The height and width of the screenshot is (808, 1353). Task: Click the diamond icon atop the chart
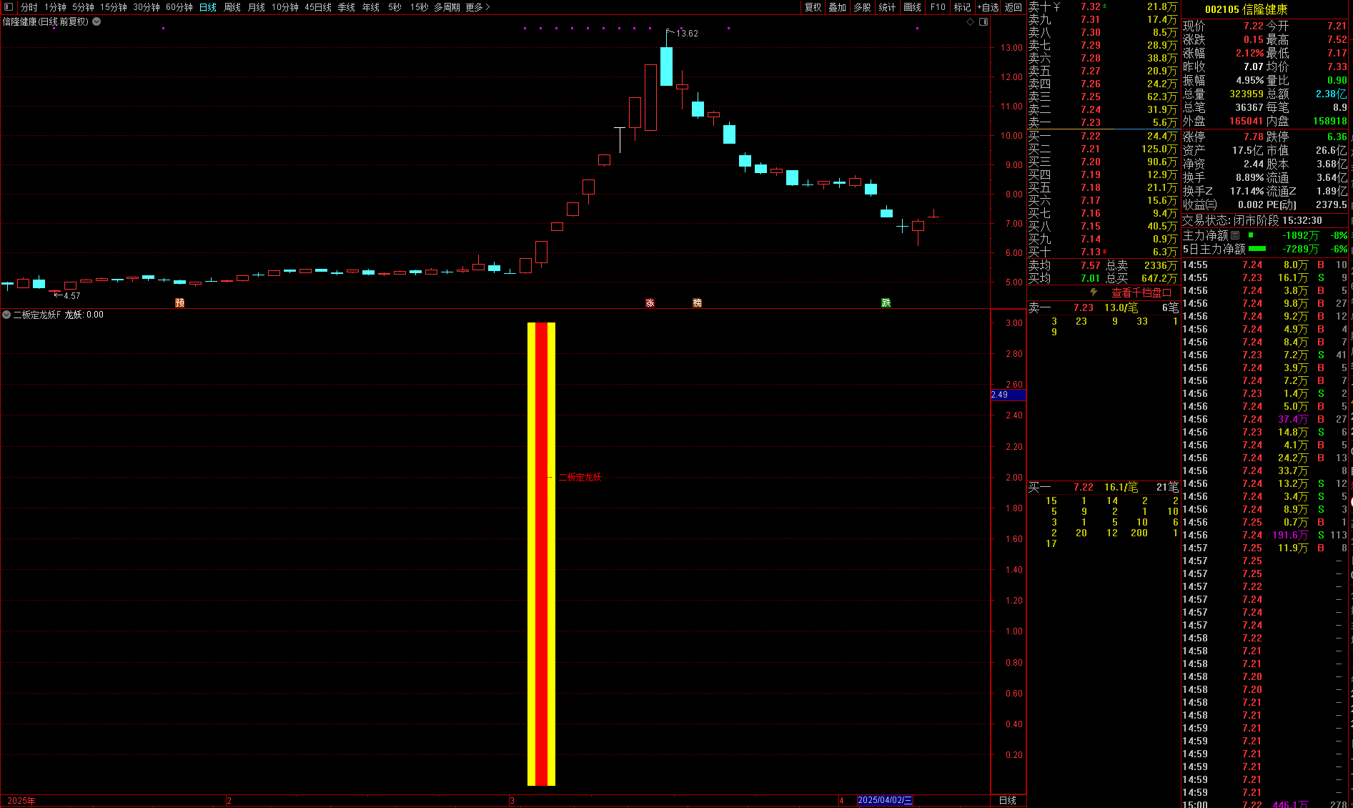(x=970, y=22)
